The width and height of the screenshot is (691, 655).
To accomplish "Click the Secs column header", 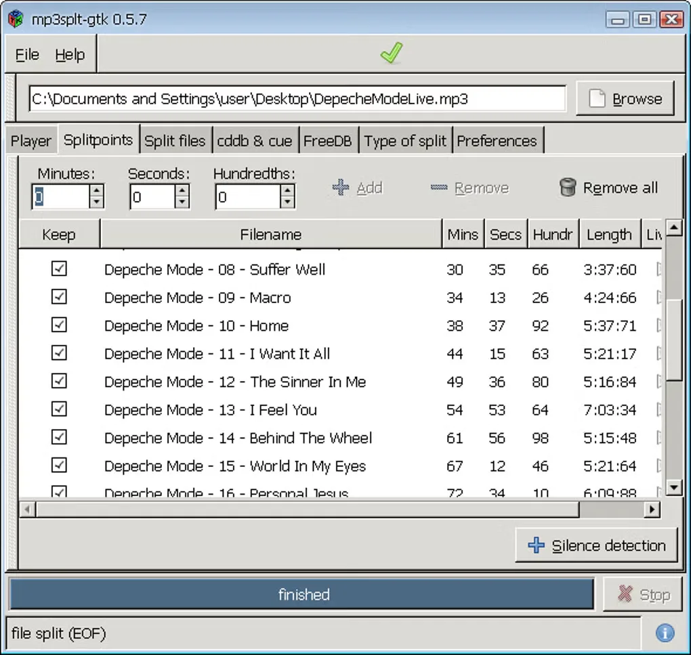I will 505,234.
